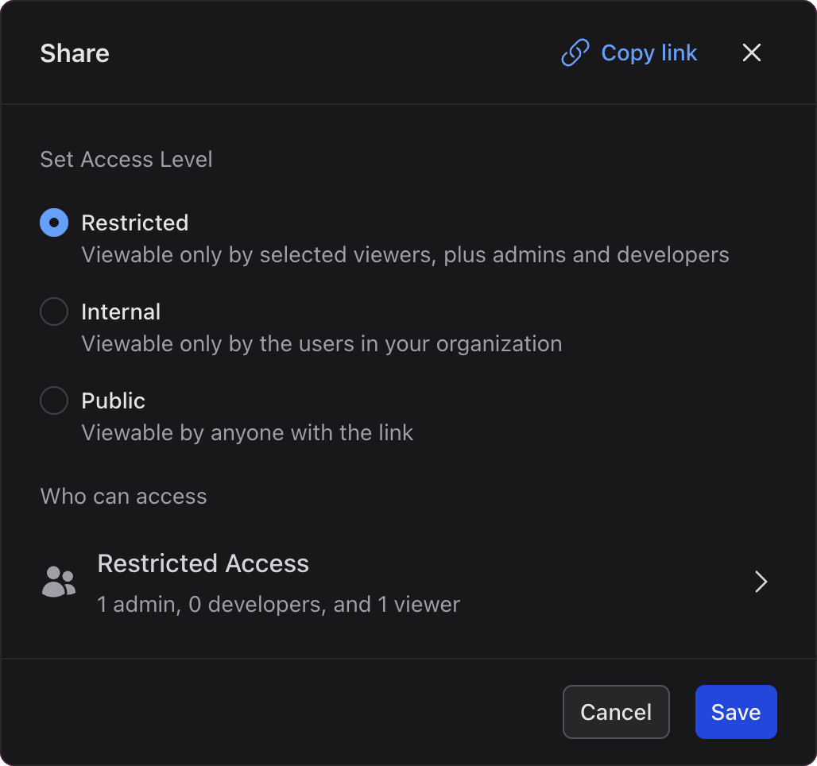Choose the Internal radio button
The image size is (817, 766).
tap(54, 312)
